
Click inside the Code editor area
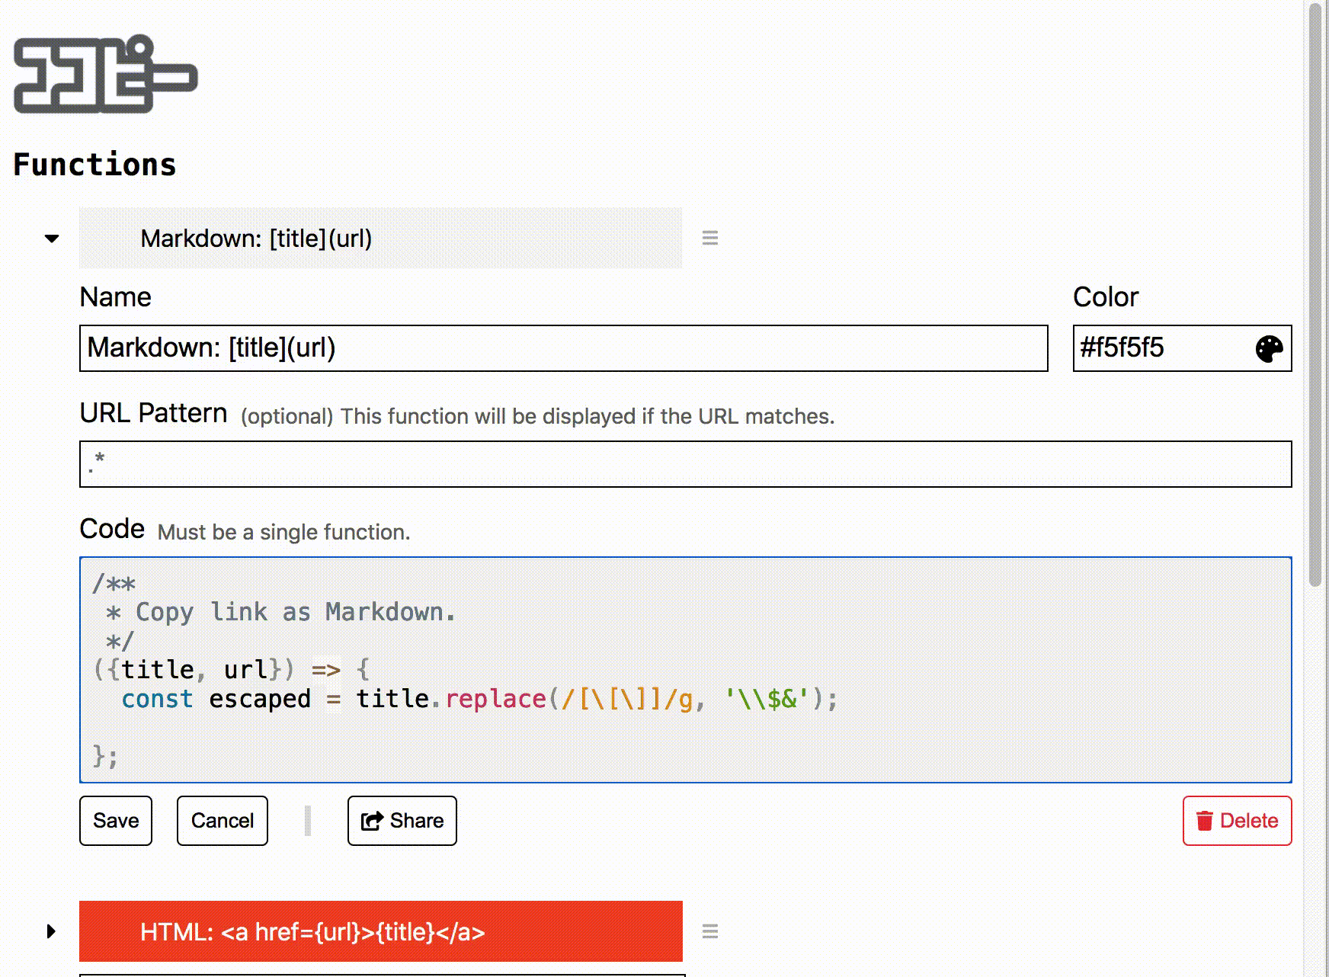[x=686, y=670]
